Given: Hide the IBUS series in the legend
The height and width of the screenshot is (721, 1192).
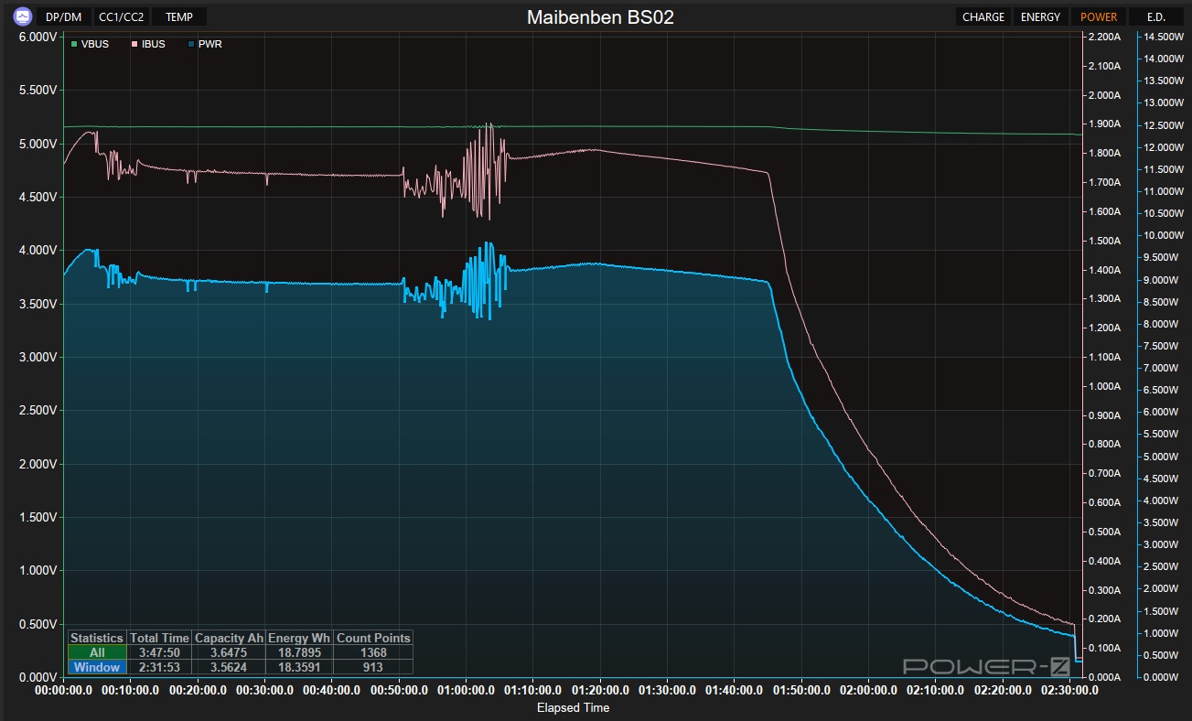Looking at the screenshot, I should tap(147, 44).
